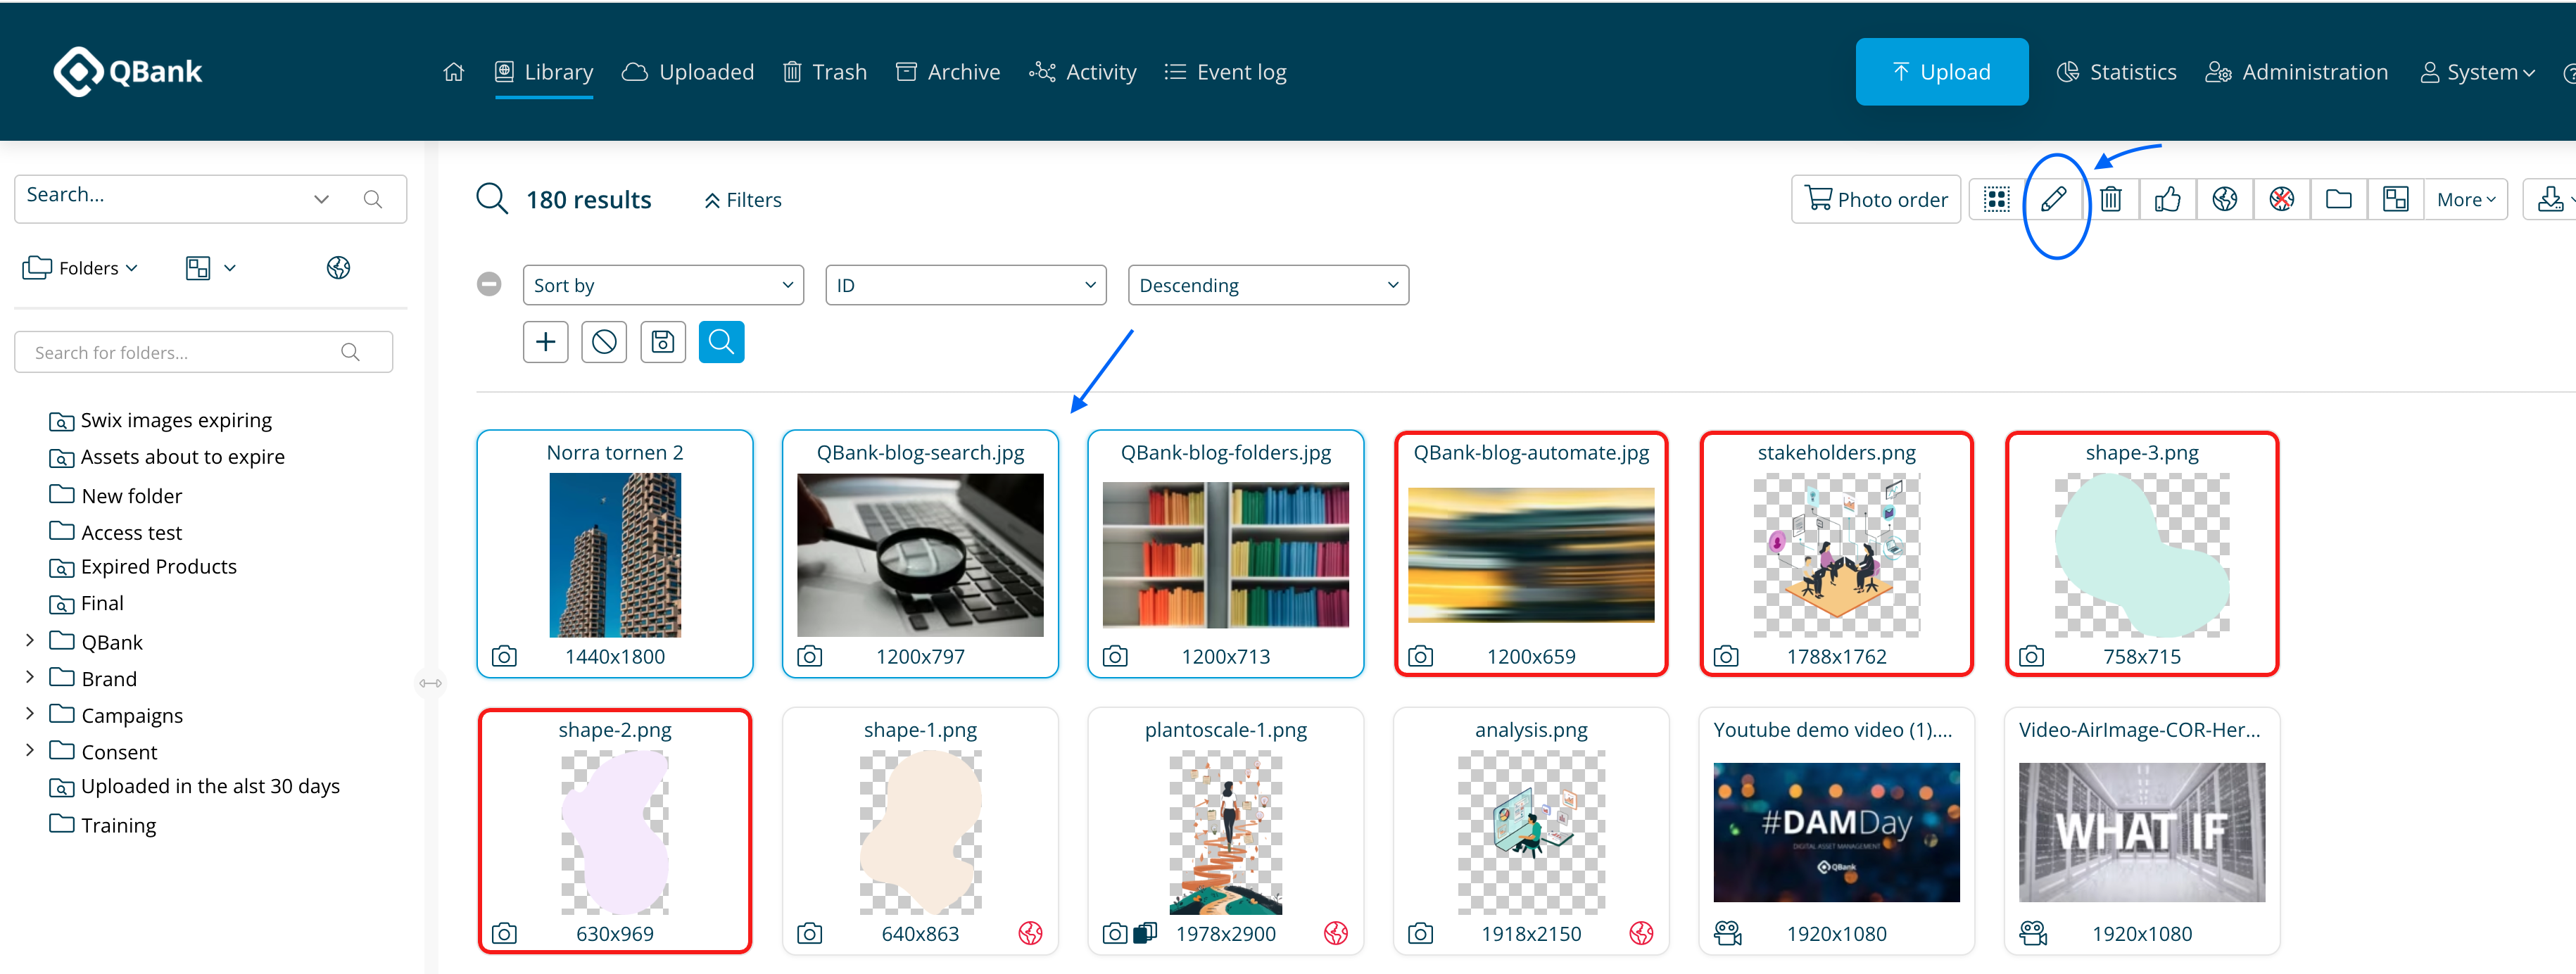Collapse the Filters section
This screenshot has height=974, width=2576.
(x=743, y=200)
